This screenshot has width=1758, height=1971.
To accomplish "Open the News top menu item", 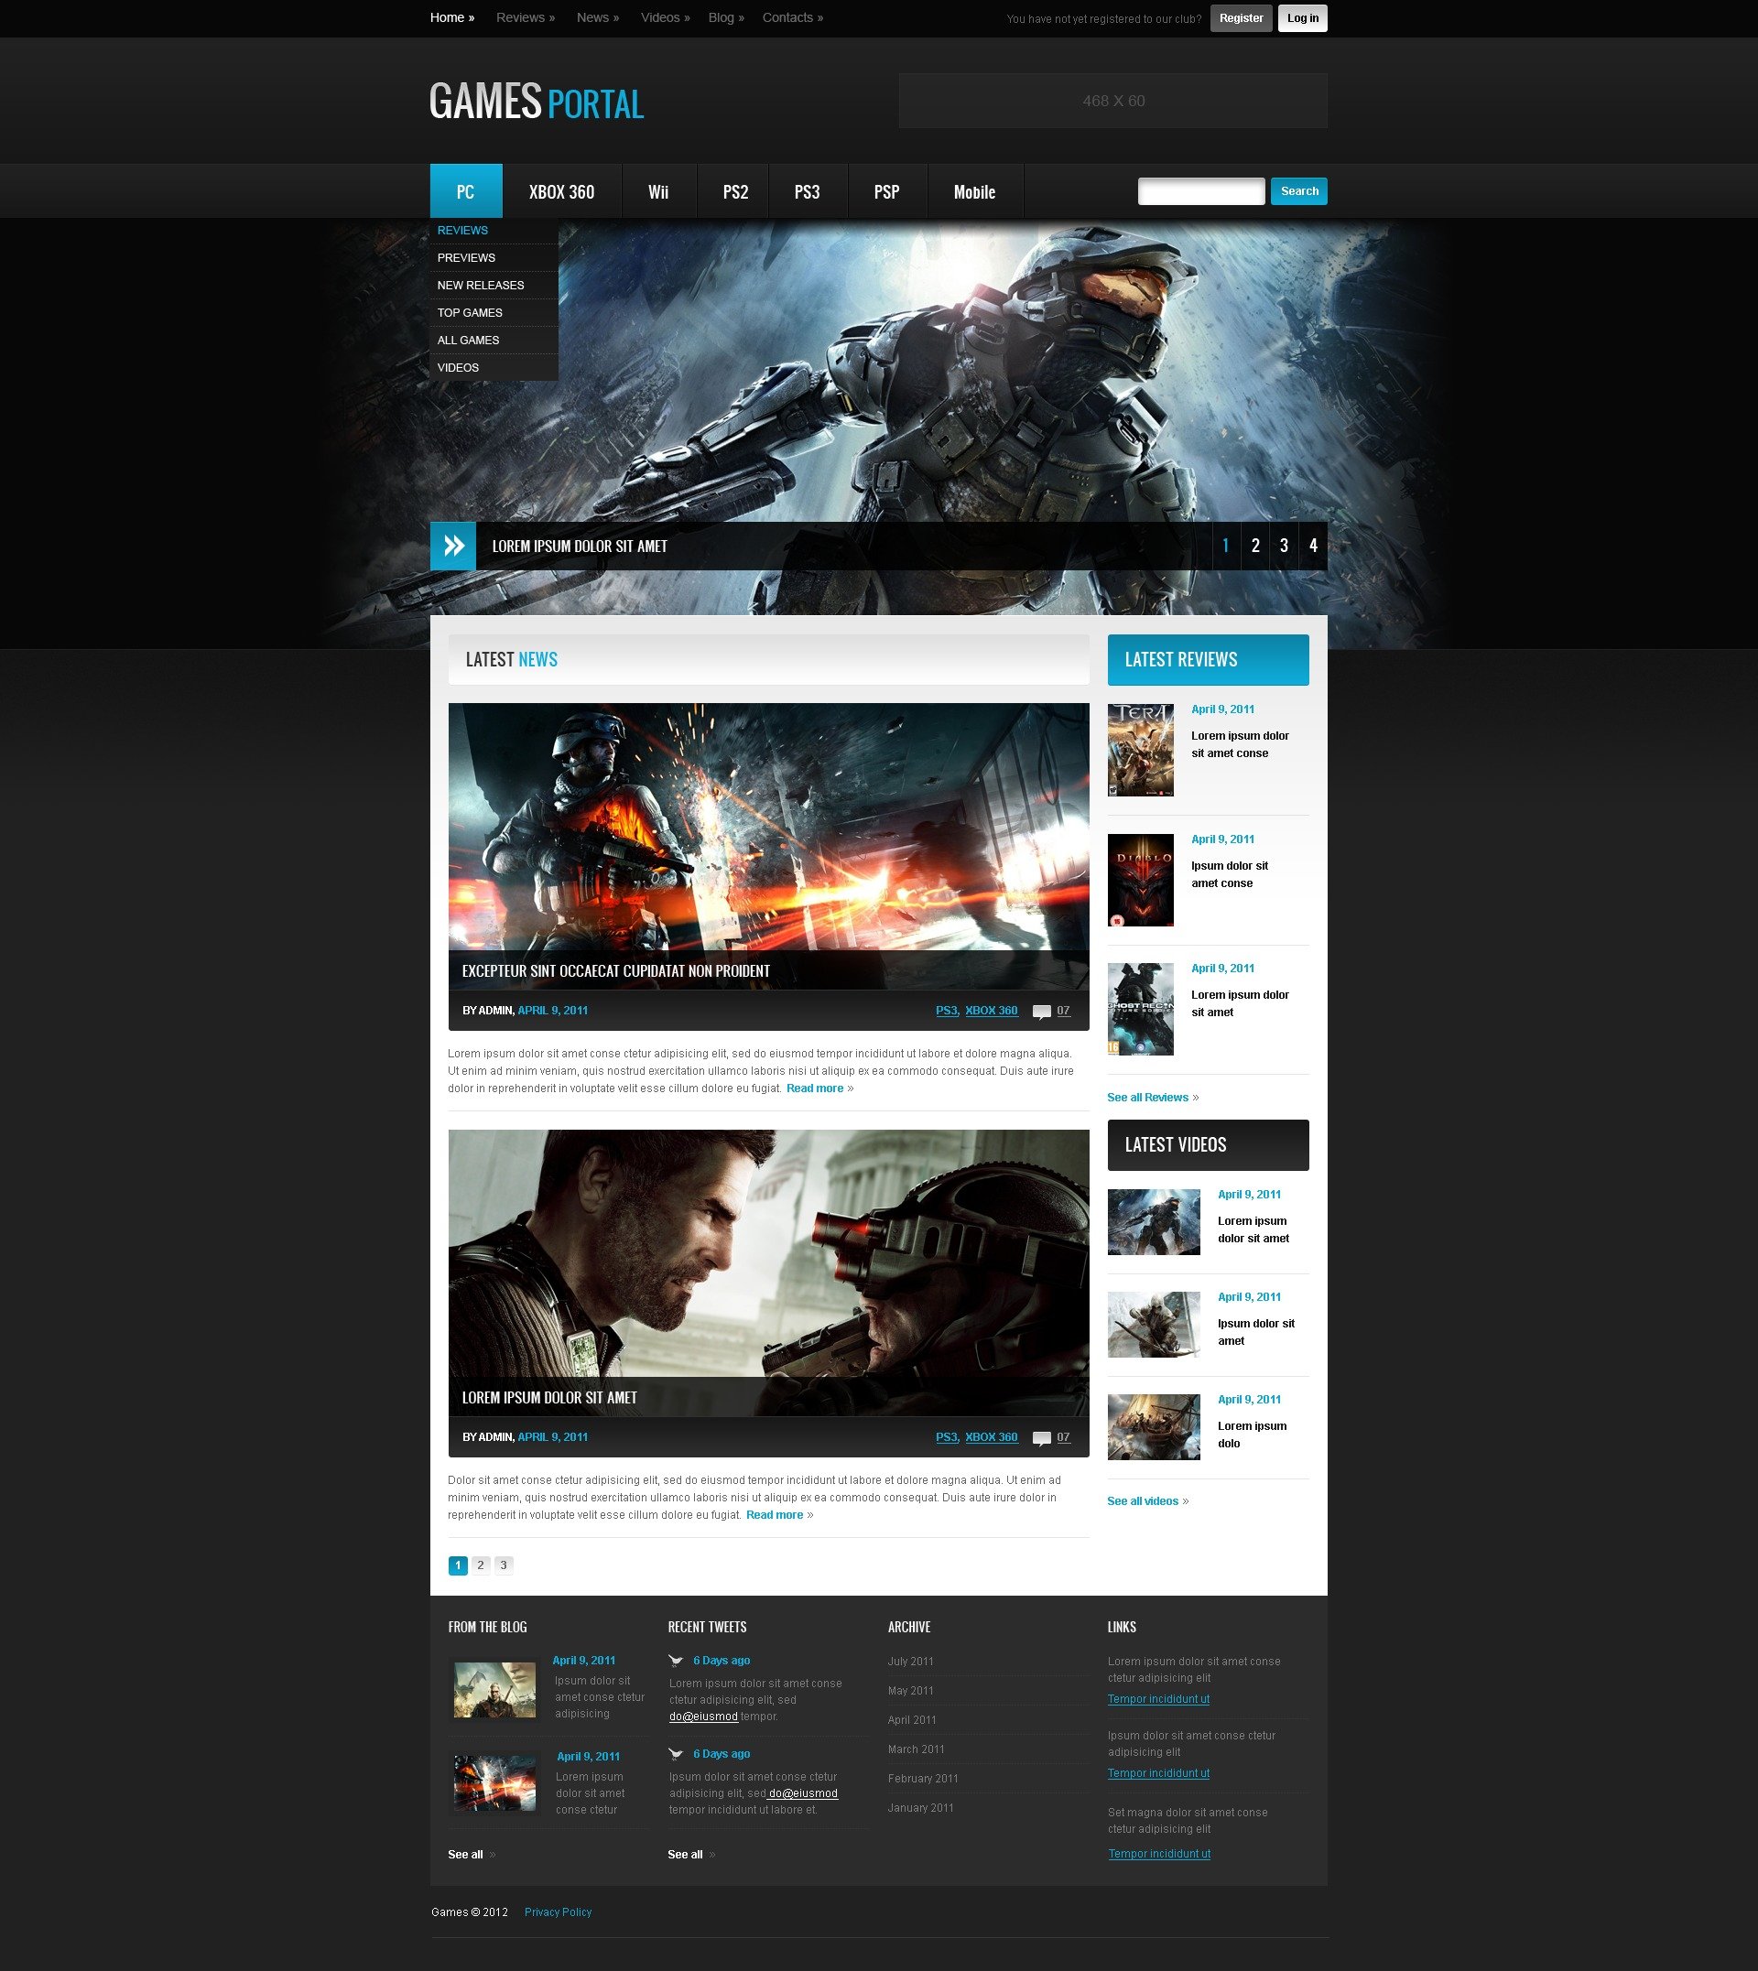I will coord(598,17).
